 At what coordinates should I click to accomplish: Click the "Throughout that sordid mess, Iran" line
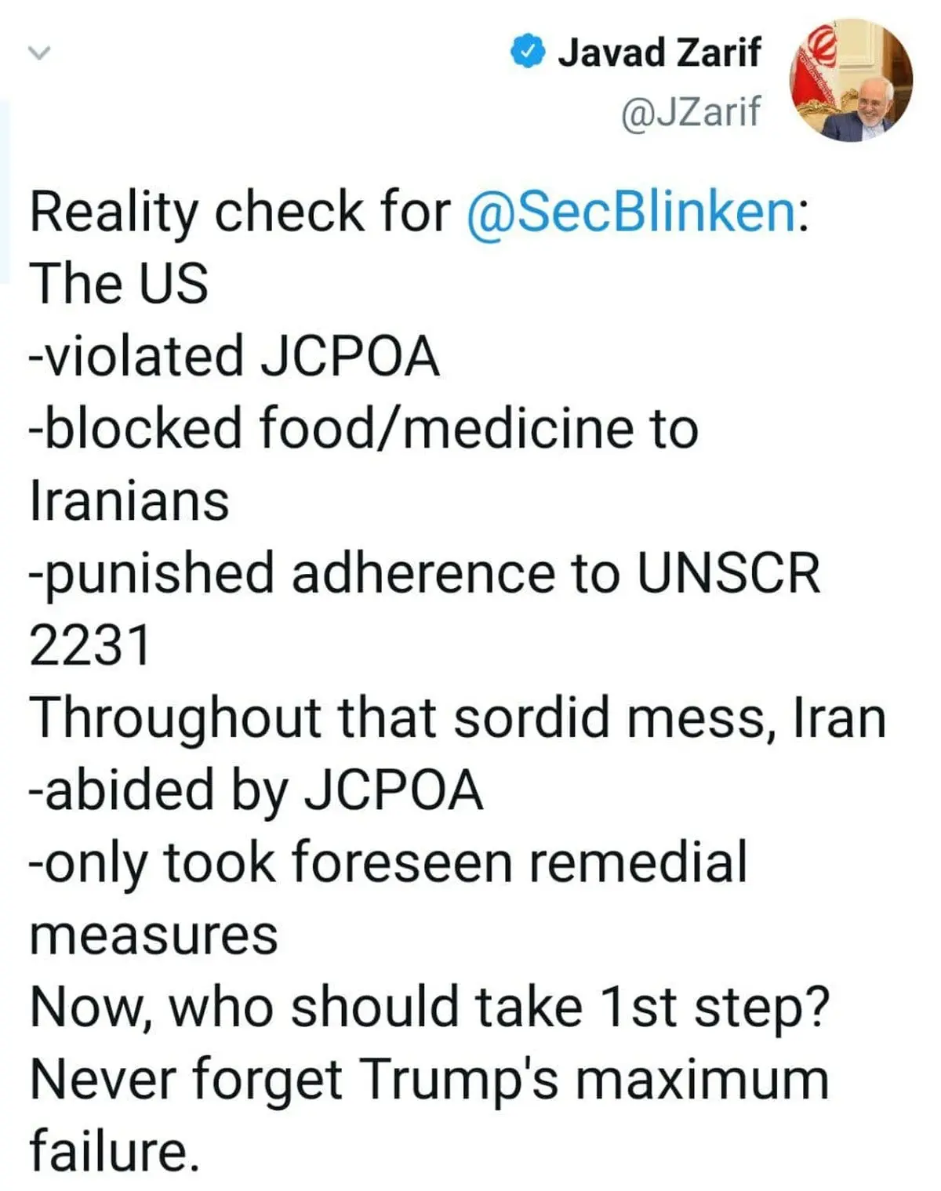click(x=458, y=718)
